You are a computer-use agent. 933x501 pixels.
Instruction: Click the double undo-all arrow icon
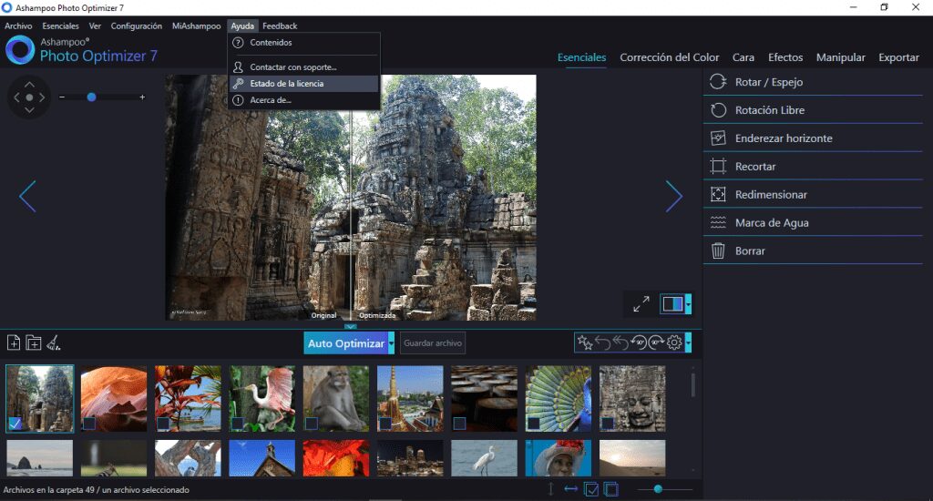(x=620, y=343)
